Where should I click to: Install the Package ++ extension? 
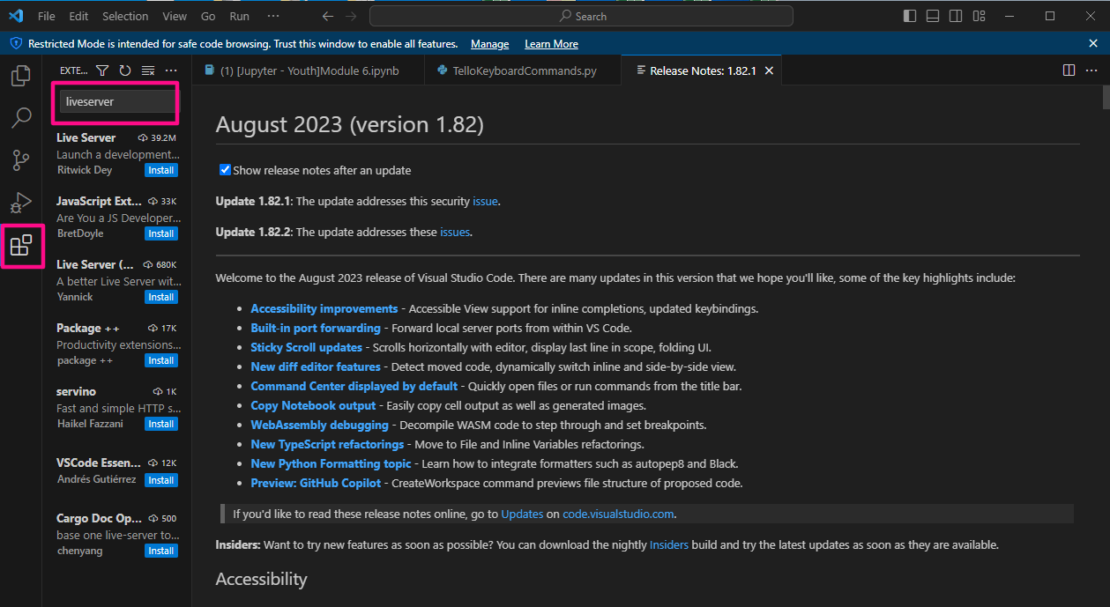pyautogui.click(x=161, y=360)
